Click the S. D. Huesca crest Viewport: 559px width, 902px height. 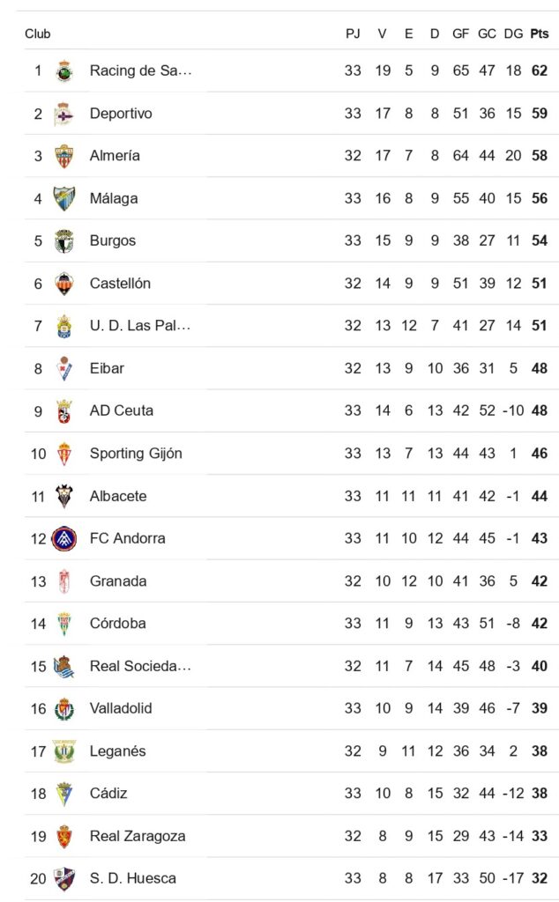coord(64,878)
